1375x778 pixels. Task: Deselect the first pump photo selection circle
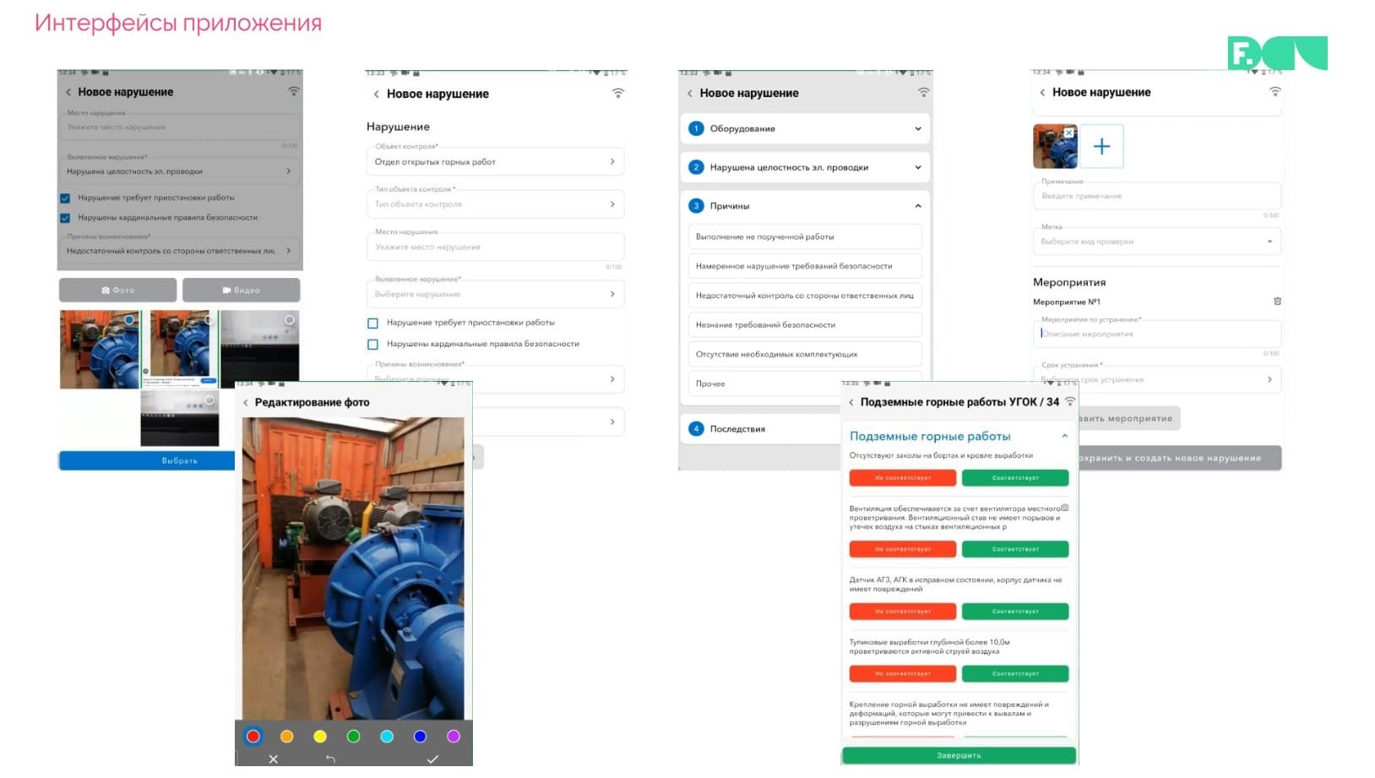(129, 320)
